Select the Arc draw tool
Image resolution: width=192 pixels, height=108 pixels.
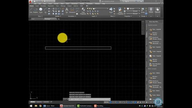(46, 10)
